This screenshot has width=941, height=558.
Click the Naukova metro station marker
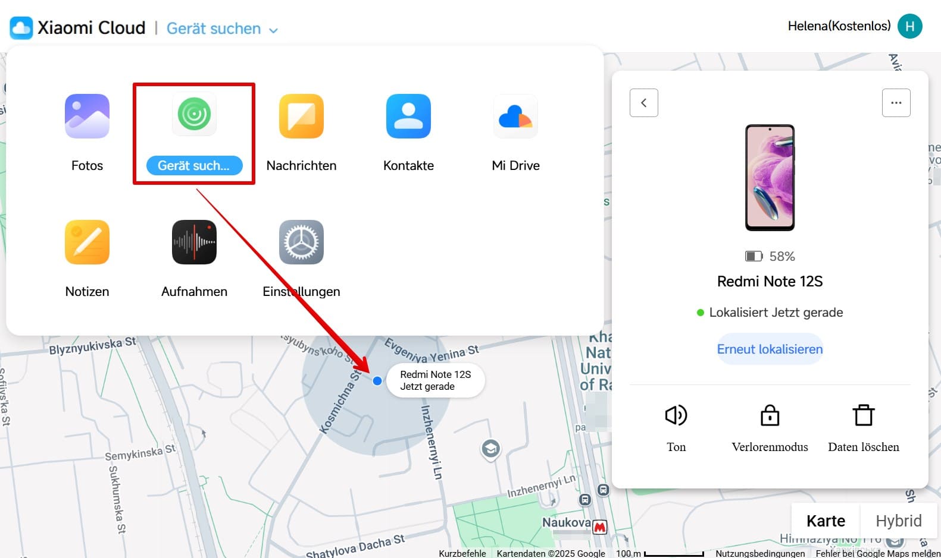tap(600, 527)
